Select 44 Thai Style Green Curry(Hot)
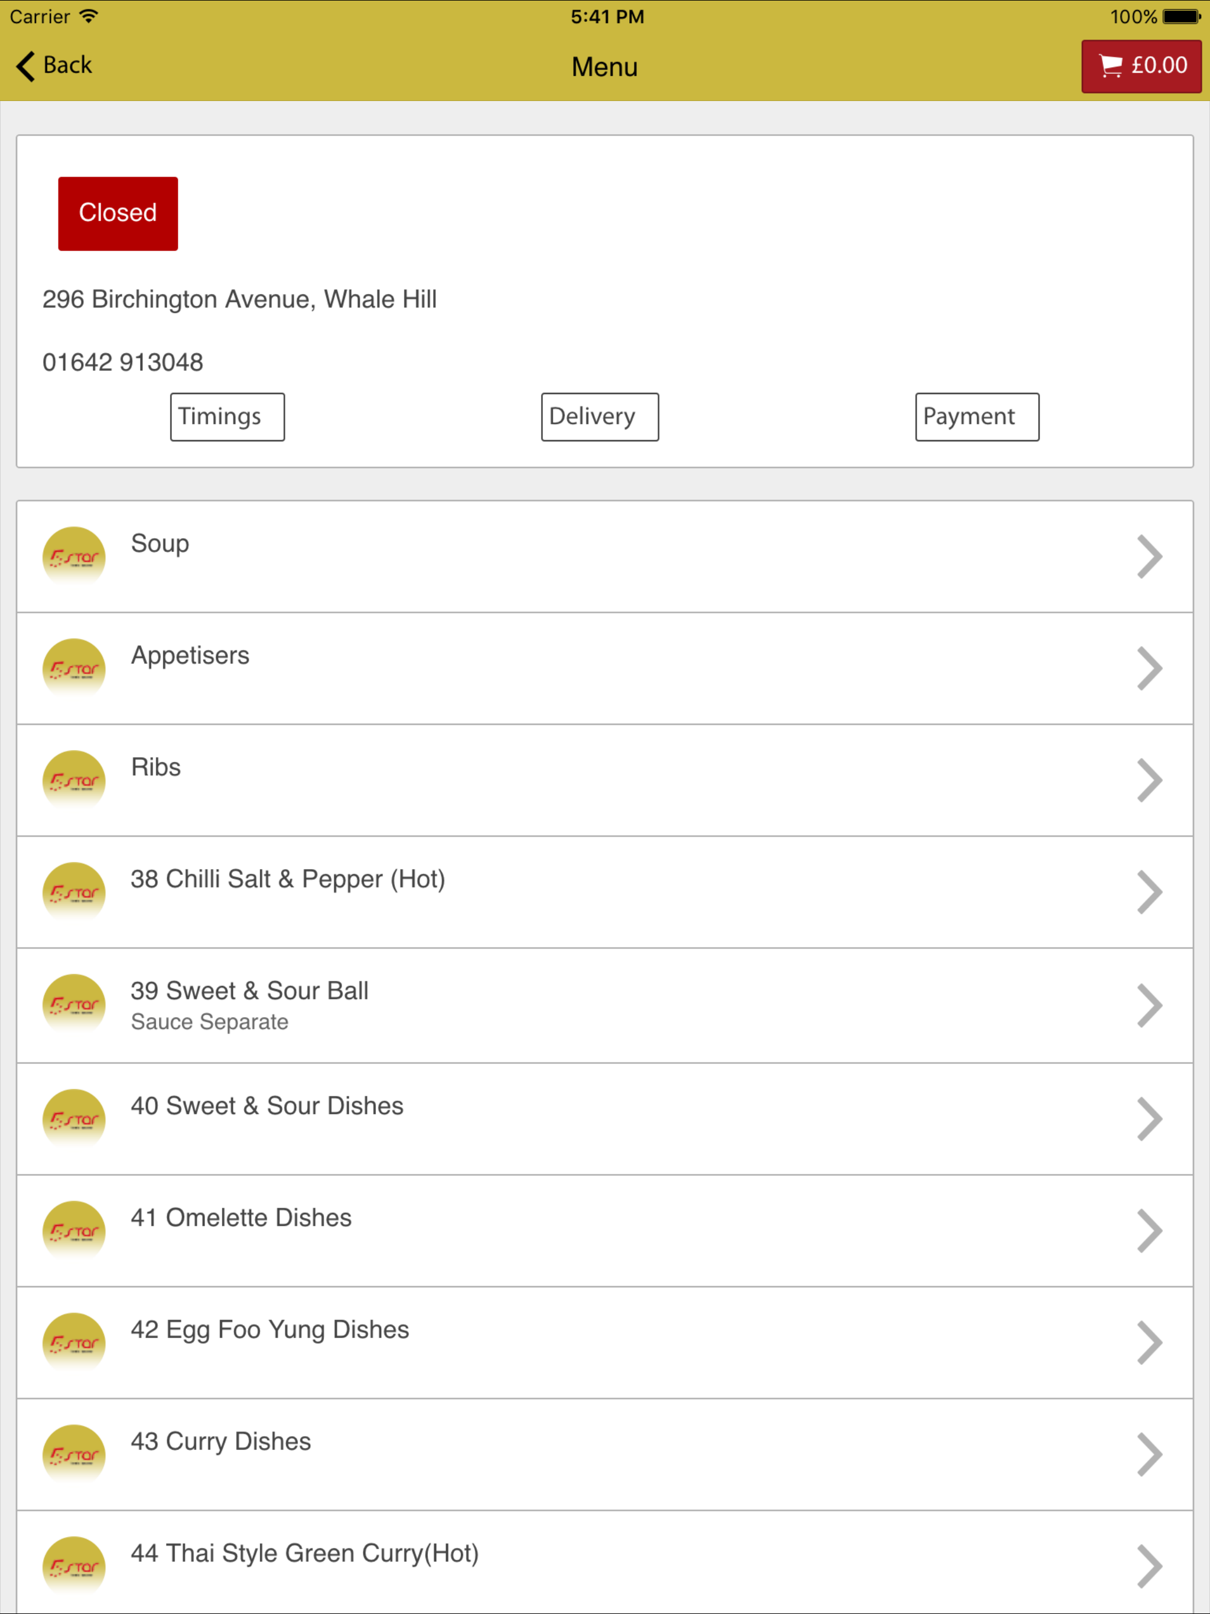The image size is (1210, 1614). tap(604, 1562)
